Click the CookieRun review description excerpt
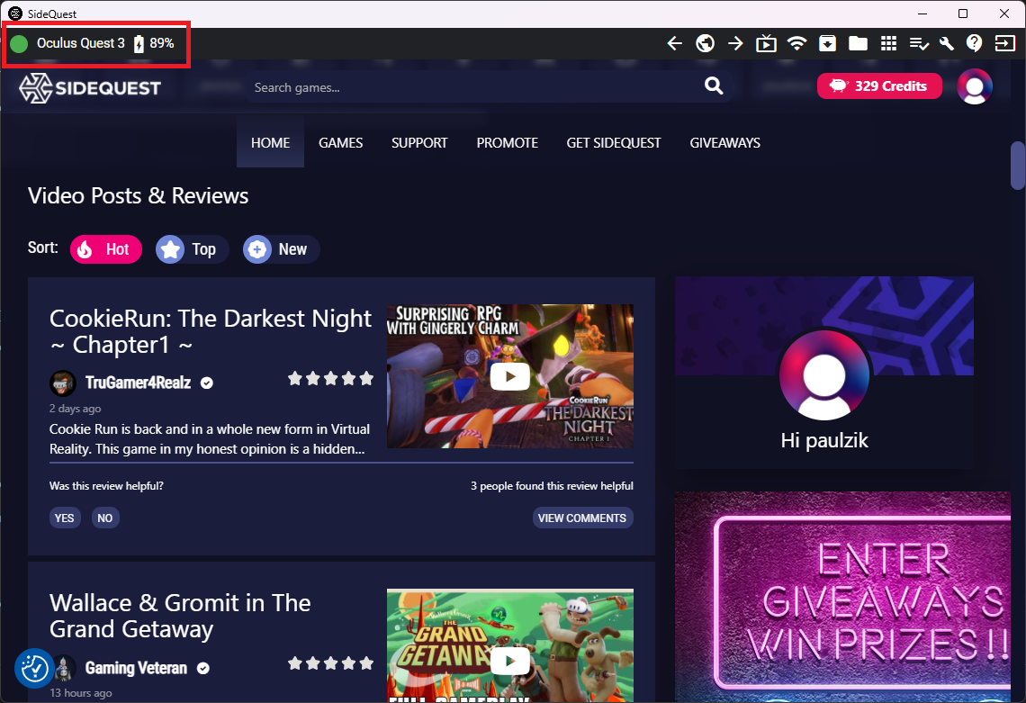This screenshot has width=1026, height=703. point(210,439)
